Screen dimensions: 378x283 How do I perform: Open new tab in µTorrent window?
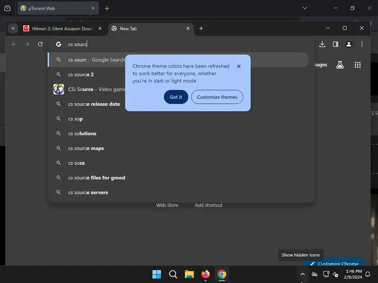(x=107, y=8)
